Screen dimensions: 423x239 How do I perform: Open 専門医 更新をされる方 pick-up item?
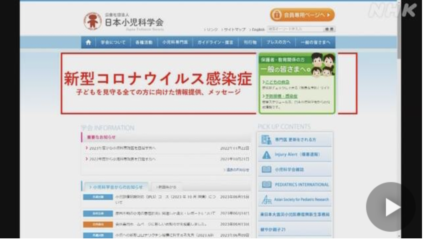(x=295, y=140)
